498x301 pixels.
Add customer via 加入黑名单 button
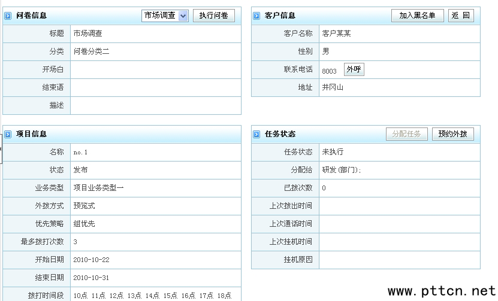pyautogui.click(x=418, y=16)
